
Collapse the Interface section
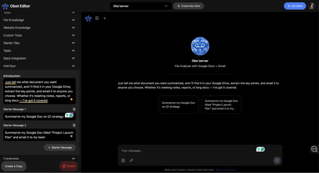click(39, 66)
